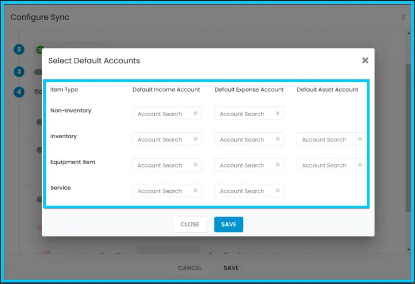Clear Non-Inventory expense account field
The image size is (415, 284).
click(x=278, y=113)
